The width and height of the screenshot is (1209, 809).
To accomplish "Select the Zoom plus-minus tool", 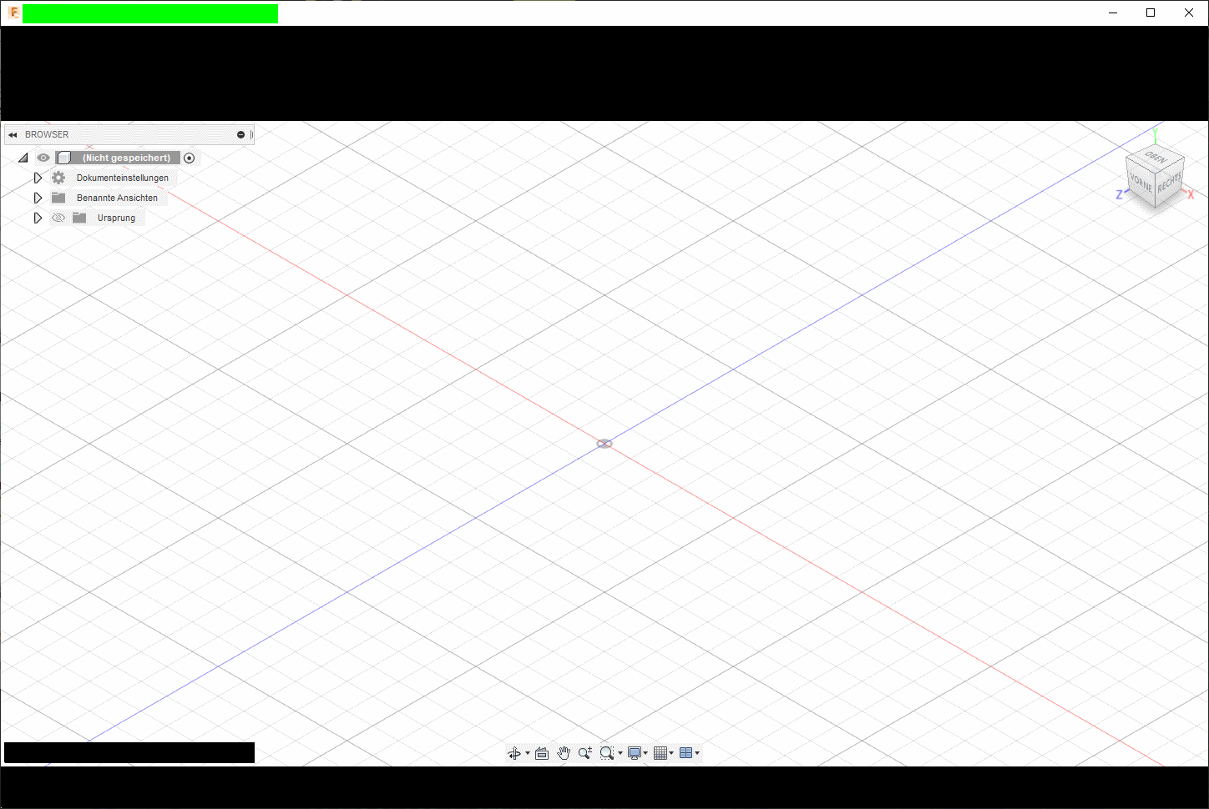I will 585,753.
